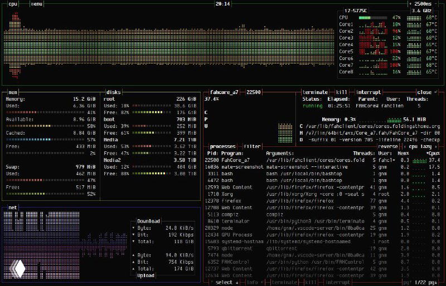
Task: Select node process pid 20329
Action: coord(323,228)
